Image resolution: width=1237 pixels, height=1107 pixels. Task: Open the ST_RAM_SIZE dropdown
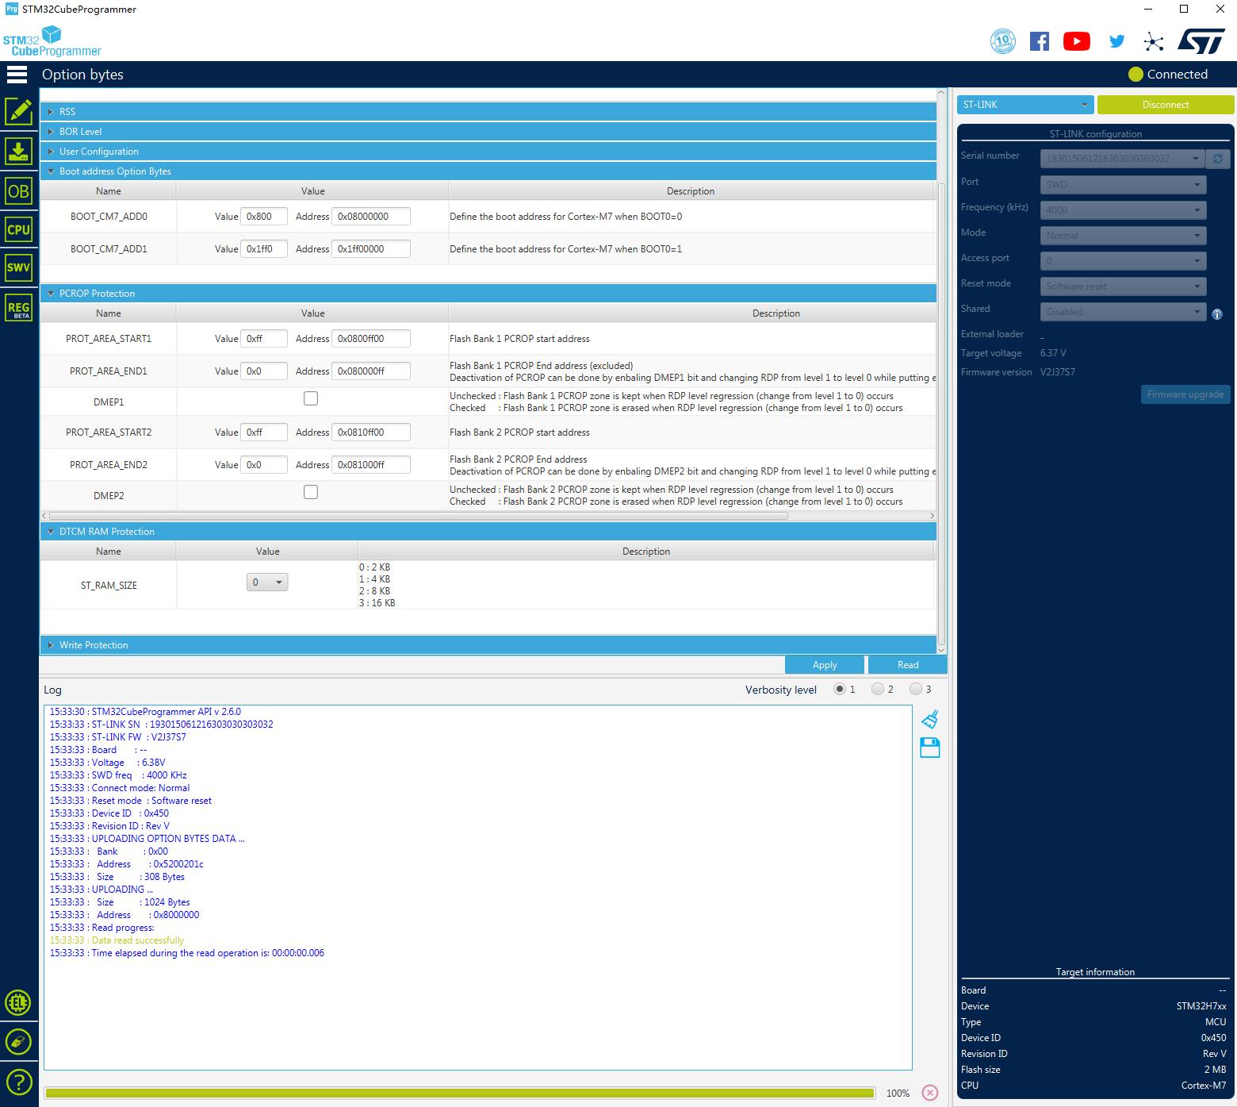coord(267,582)
